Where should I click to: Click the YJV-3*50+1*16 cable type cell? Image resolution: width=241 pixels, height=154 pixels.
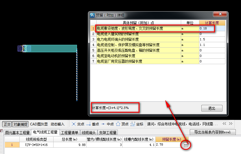point(36,145)
